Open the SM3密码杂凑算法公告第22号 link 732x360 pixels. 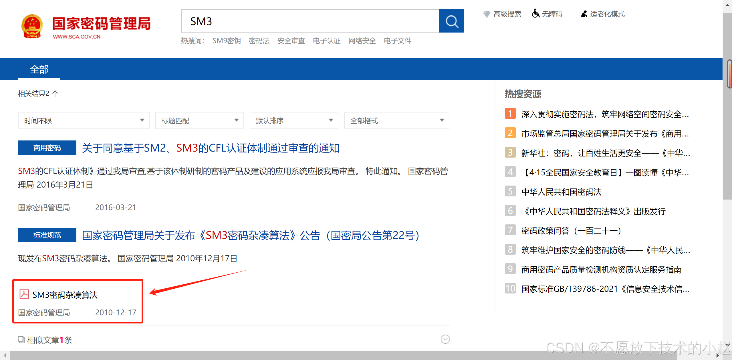click(x=251, y=236)
